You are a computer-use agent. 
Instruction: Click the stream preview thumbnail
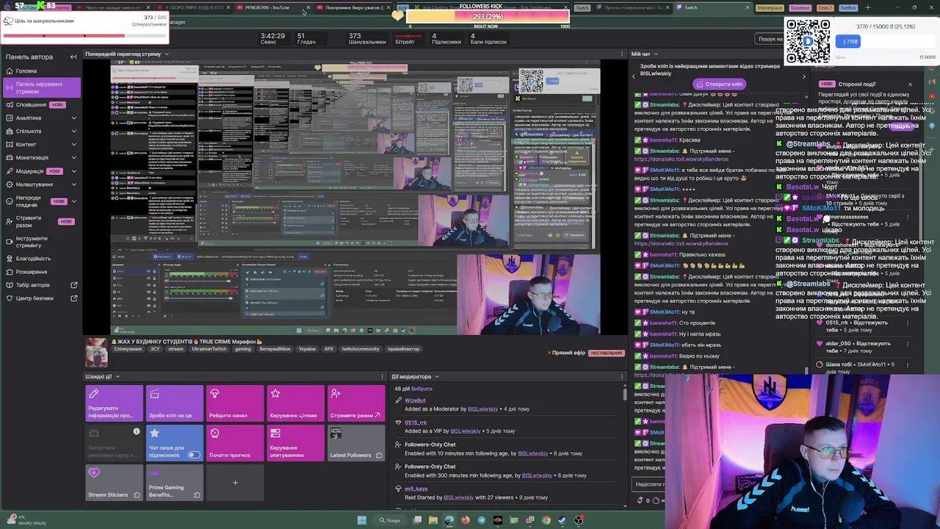(x=355, y=197)
